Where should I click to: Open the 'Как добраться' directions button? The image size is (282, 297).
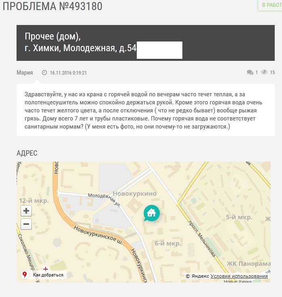[44, 275]
